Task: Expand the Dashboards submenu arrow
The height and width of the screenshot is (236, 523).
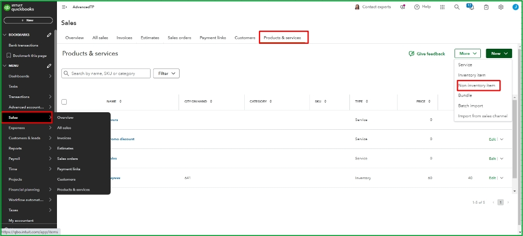Action: tap(50, 76)
